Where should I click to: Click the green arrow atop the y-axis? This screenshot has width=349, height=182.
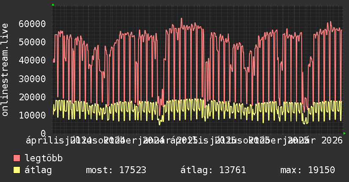(53, 5)
